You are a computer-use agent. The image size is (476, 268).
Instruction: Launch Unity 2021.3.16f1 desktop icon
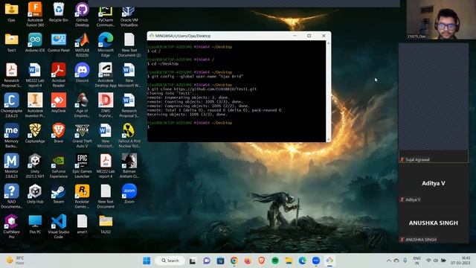tap(35, 165)
